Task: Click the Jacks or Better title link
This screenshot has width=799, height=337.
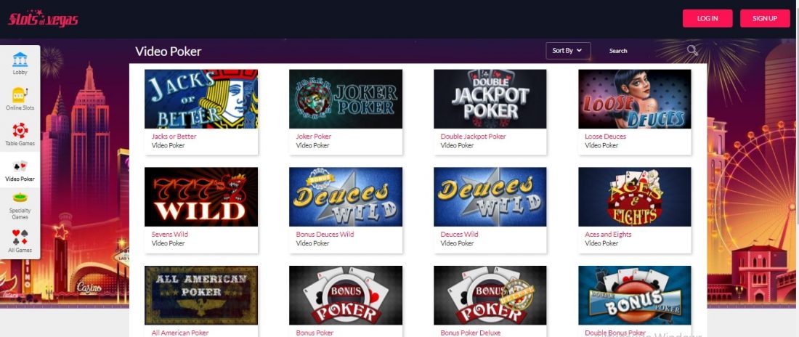Action: (174, 137)
